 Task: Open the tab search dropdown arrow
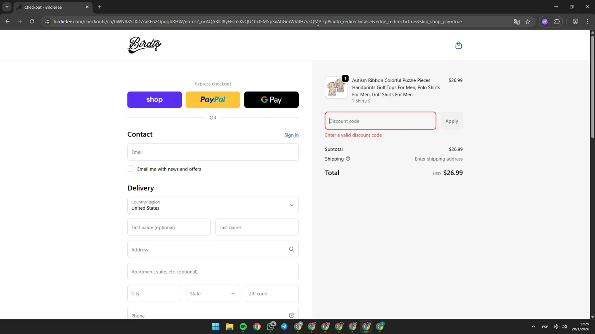click(x=7, y=7)
